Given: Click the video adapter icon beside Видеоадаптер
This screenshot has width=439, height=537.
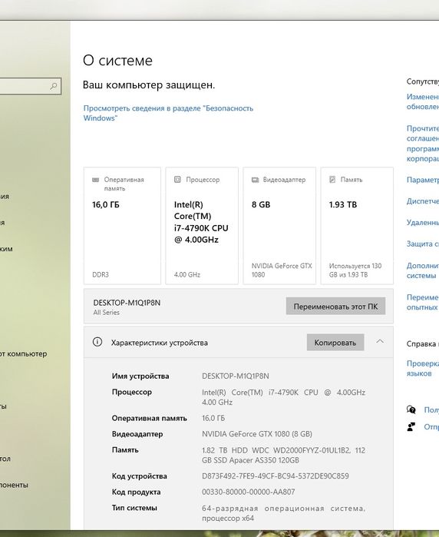Looking at the screenshot, I should click(x=256, y=180).
